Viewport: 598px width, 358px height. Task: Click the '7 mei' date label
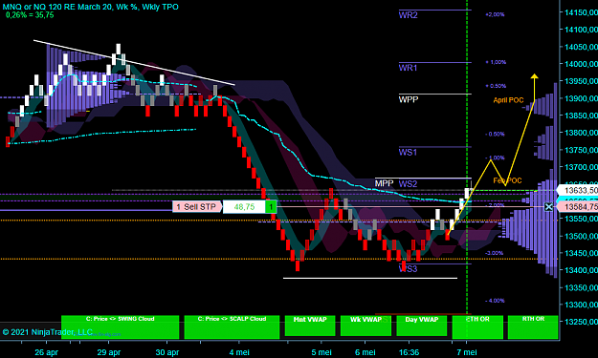tap(467, 352)
